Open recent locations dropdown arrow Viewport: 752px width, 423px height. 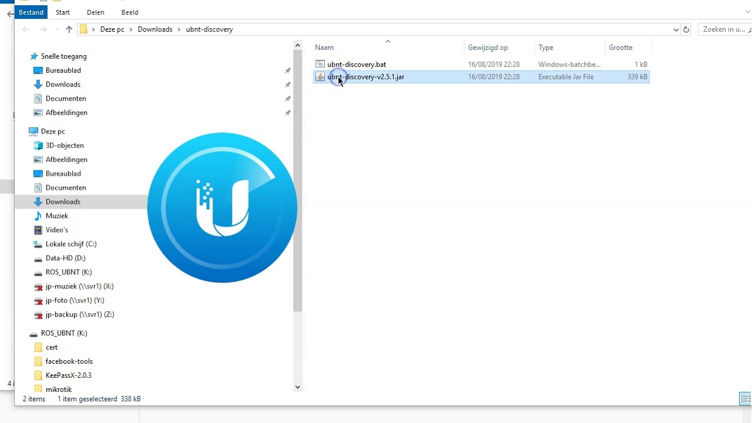(57, 29)
